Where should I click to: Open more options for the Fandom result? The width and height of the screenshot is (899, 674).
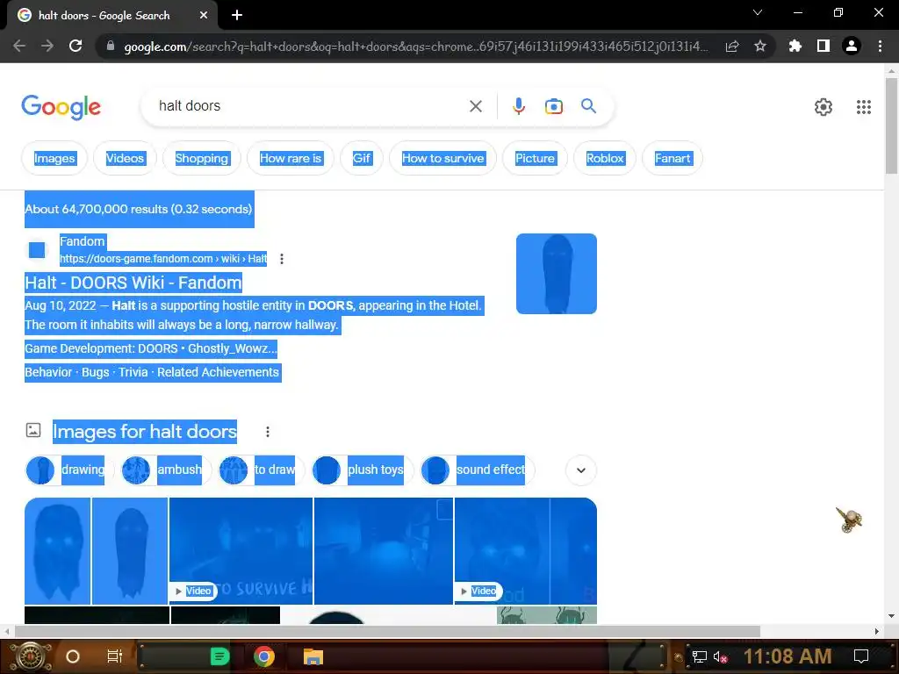(282, 259)
